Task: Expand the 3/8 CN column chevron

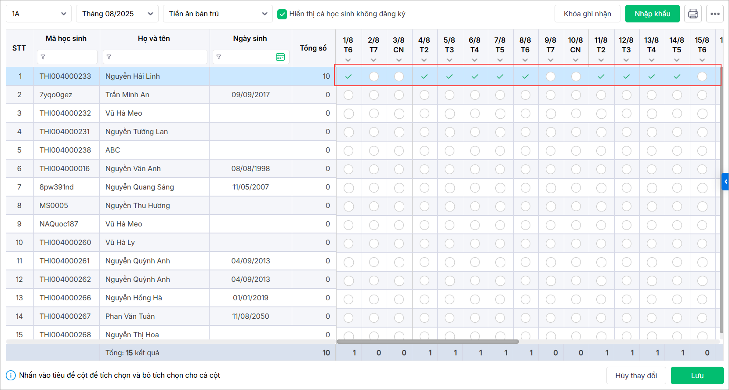Action: [x=399, y=60]
